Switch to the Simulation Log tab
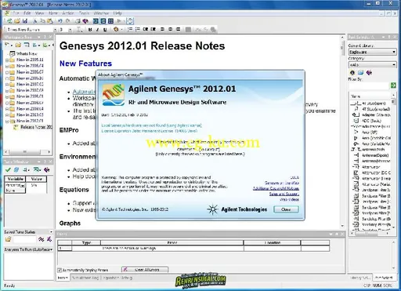Screen dimensions: 401x291 tap(85, 278)
